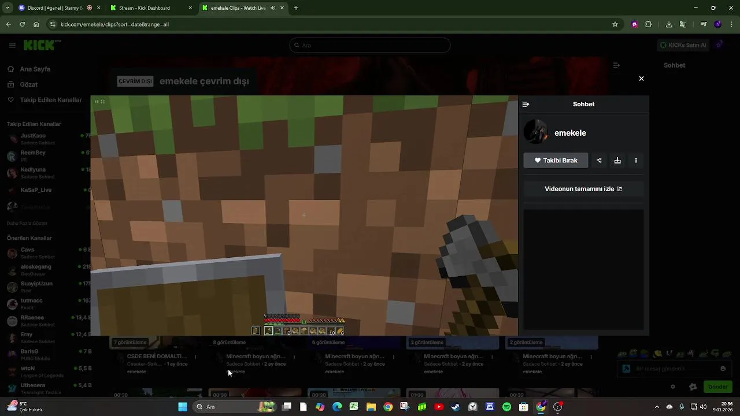
Task: Close the clip viewer with the X
Action: [641, 79]
